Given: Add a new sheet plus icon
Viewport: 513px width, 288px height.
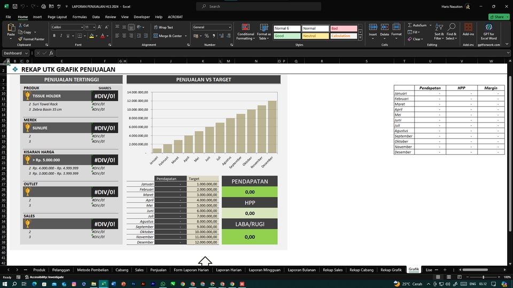Looking at the screenshot, I should click(445, 270).
